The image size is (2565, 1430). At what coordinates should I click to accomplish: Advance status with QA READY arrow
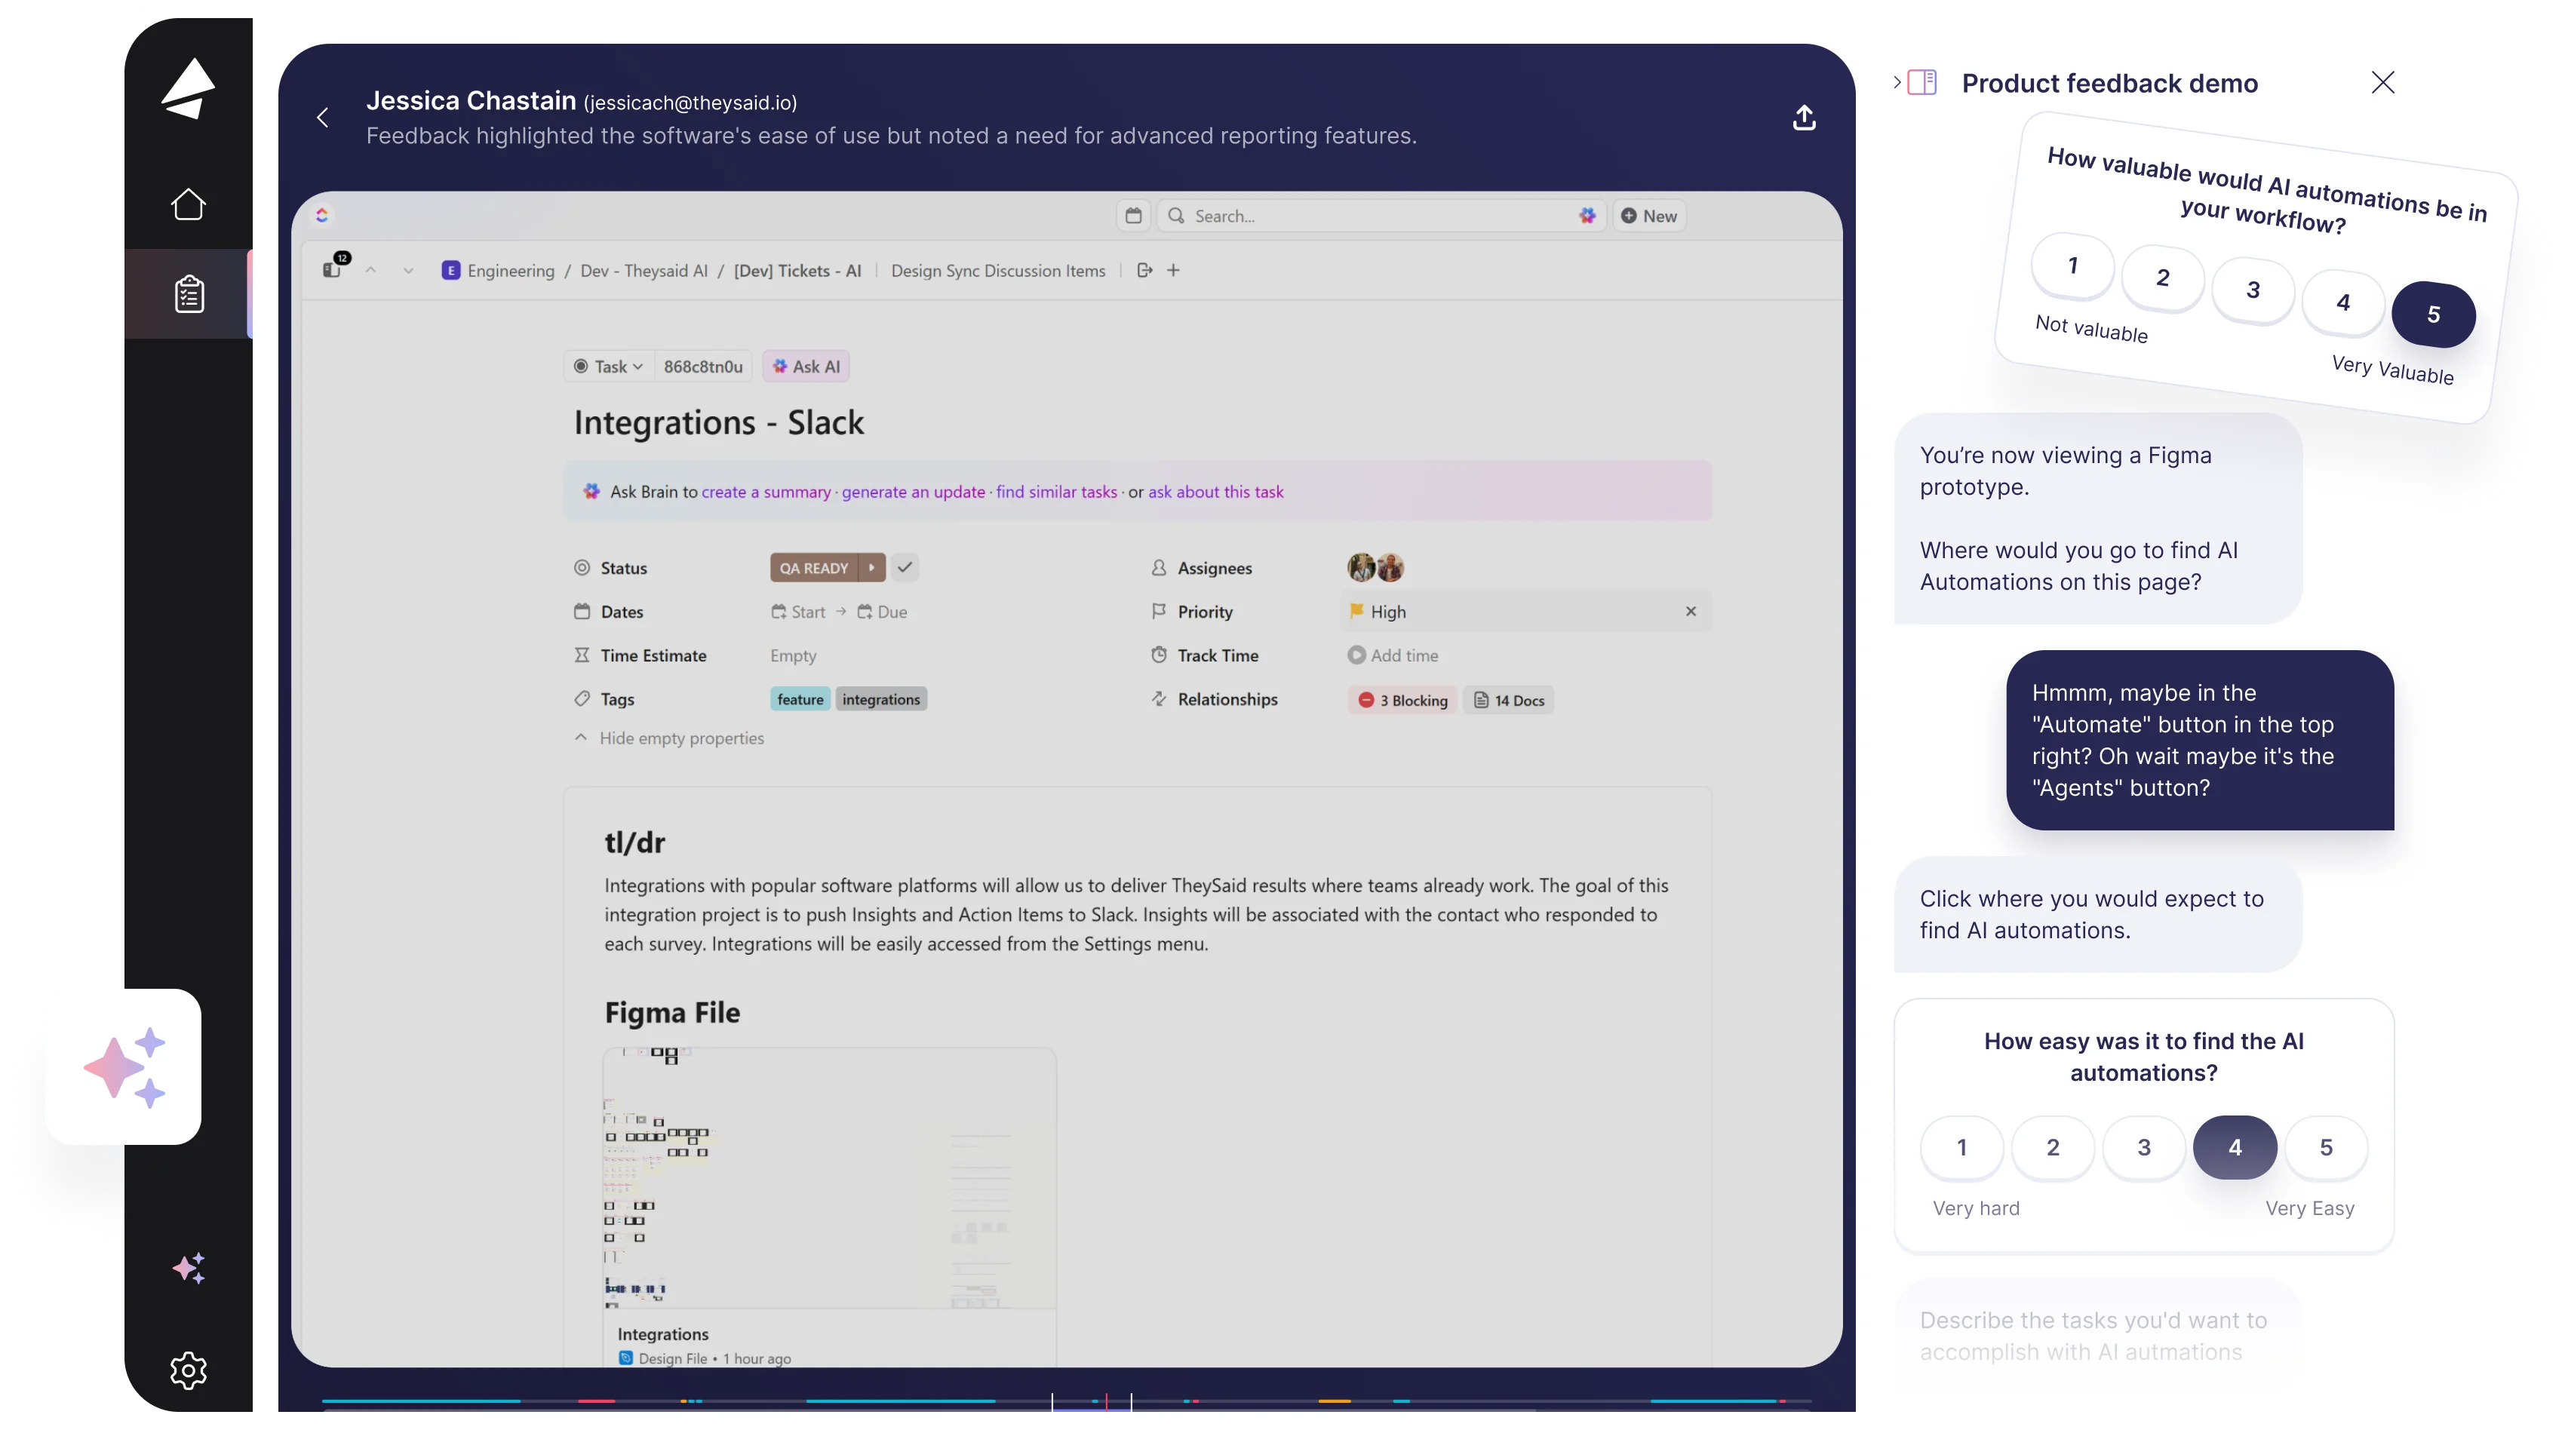pyautogui.click(x=871, y=568)
